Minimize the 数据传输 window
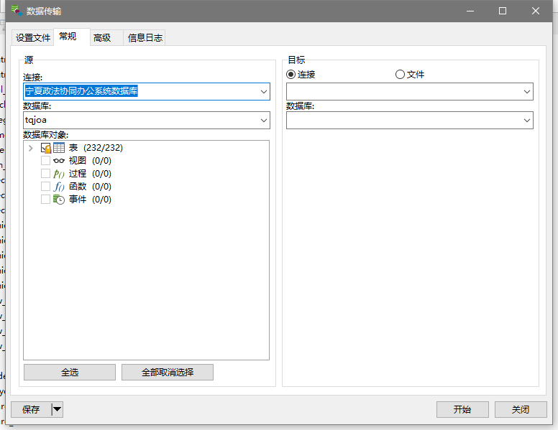 [x=470, y=11]
